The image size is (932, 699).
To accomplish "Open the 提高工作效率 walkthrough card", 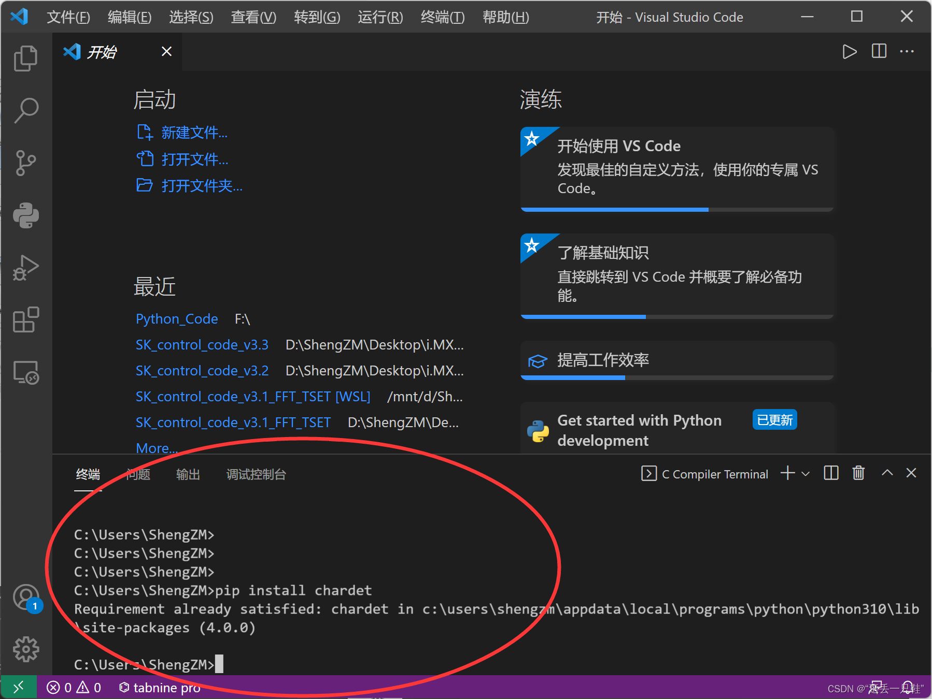I will (677, 360).
